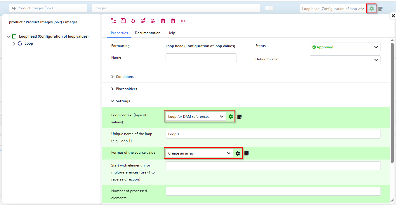Click the Unique name field containing Loop 1
The image size is (396, 205).
click(x=273, y=134)
